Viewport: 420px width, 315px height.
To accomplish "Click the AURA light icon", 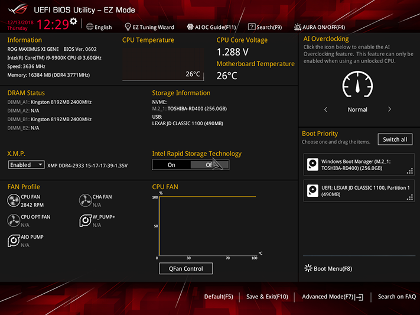I will tap(298, 27).
